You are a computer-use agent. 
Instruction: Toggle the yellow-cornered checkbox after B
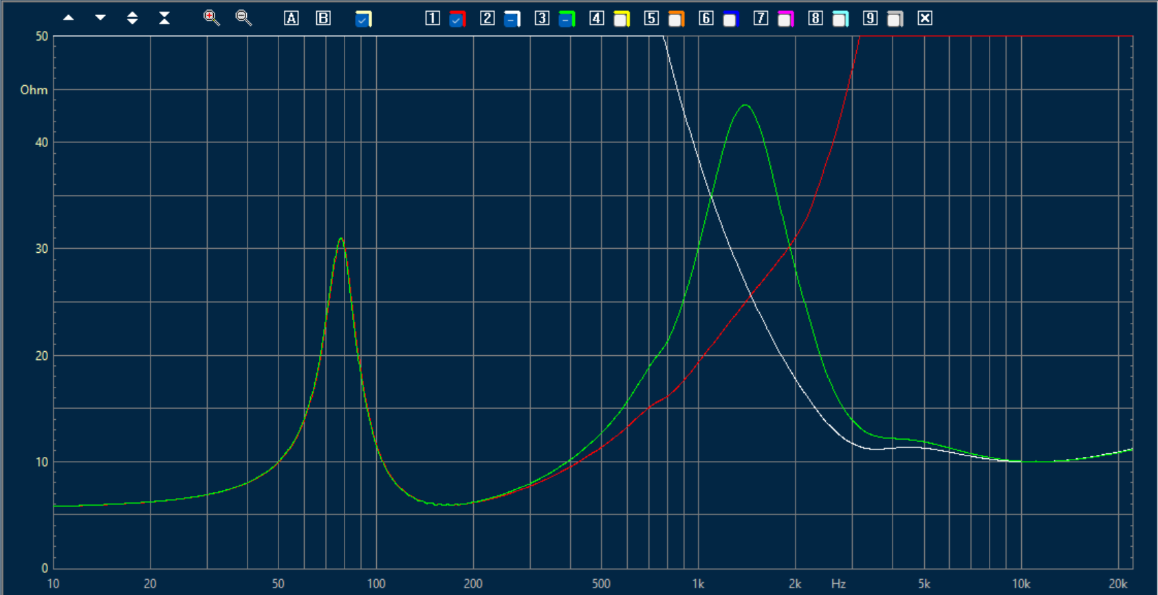point(363,19)
